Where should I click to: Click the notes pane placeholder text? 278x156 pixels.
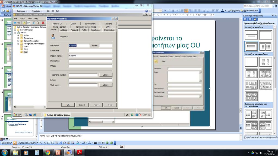(61, 136)
